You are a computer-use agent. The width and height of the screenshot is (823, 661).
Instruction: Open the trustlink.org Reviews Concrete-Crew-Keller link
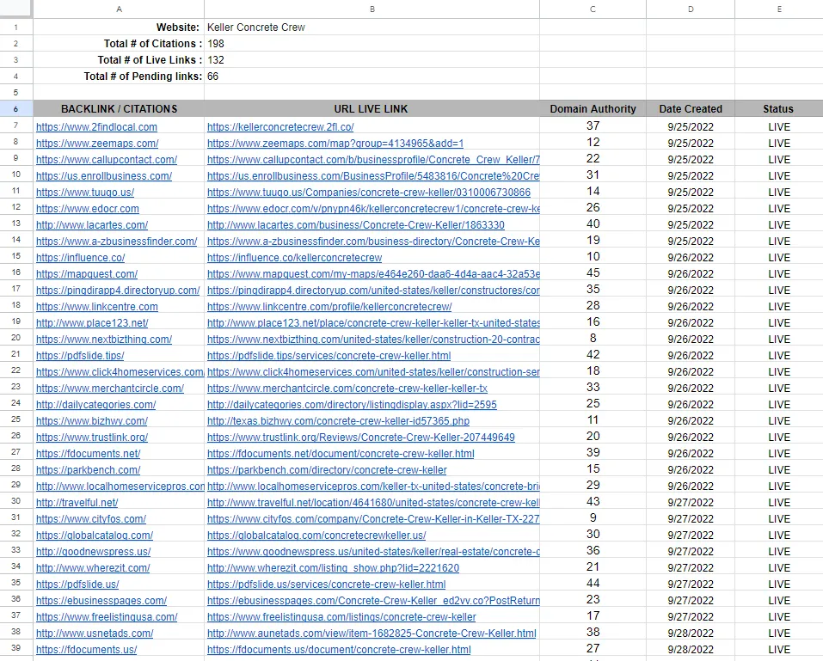361,437
